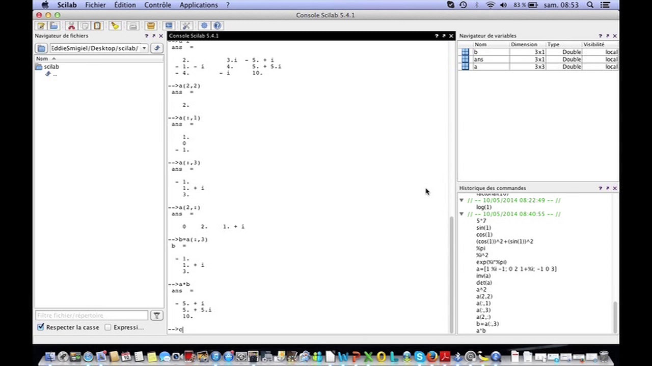Image resolution: width=652 pixels, height=366 pixels.
Task: Select history entry a=[1 %i -1; 0 2 1+%i; -1 0 3]
Action: [516, 269]
